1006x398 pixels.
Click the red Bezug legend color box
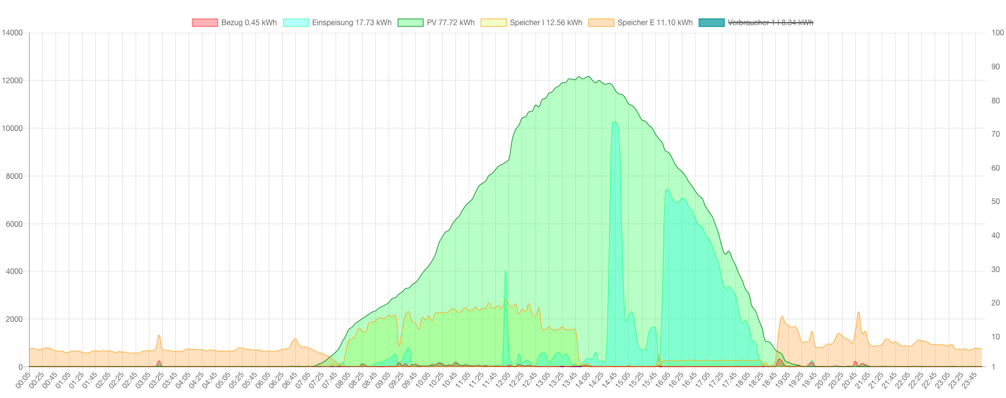pyautogui.click(x=205, y=23)
